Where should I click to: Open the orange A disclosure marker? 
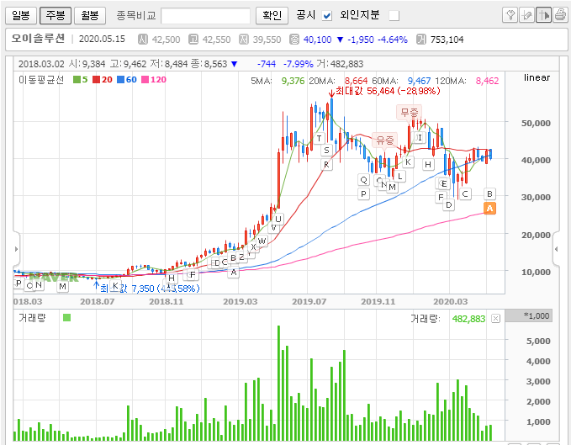[489, 209]
